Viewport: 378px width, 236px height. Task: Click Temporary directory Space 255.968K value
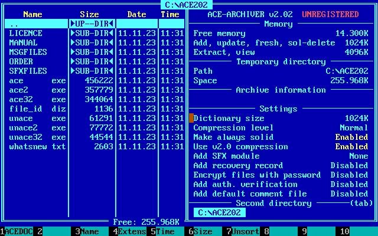click(x=349, y=80)
